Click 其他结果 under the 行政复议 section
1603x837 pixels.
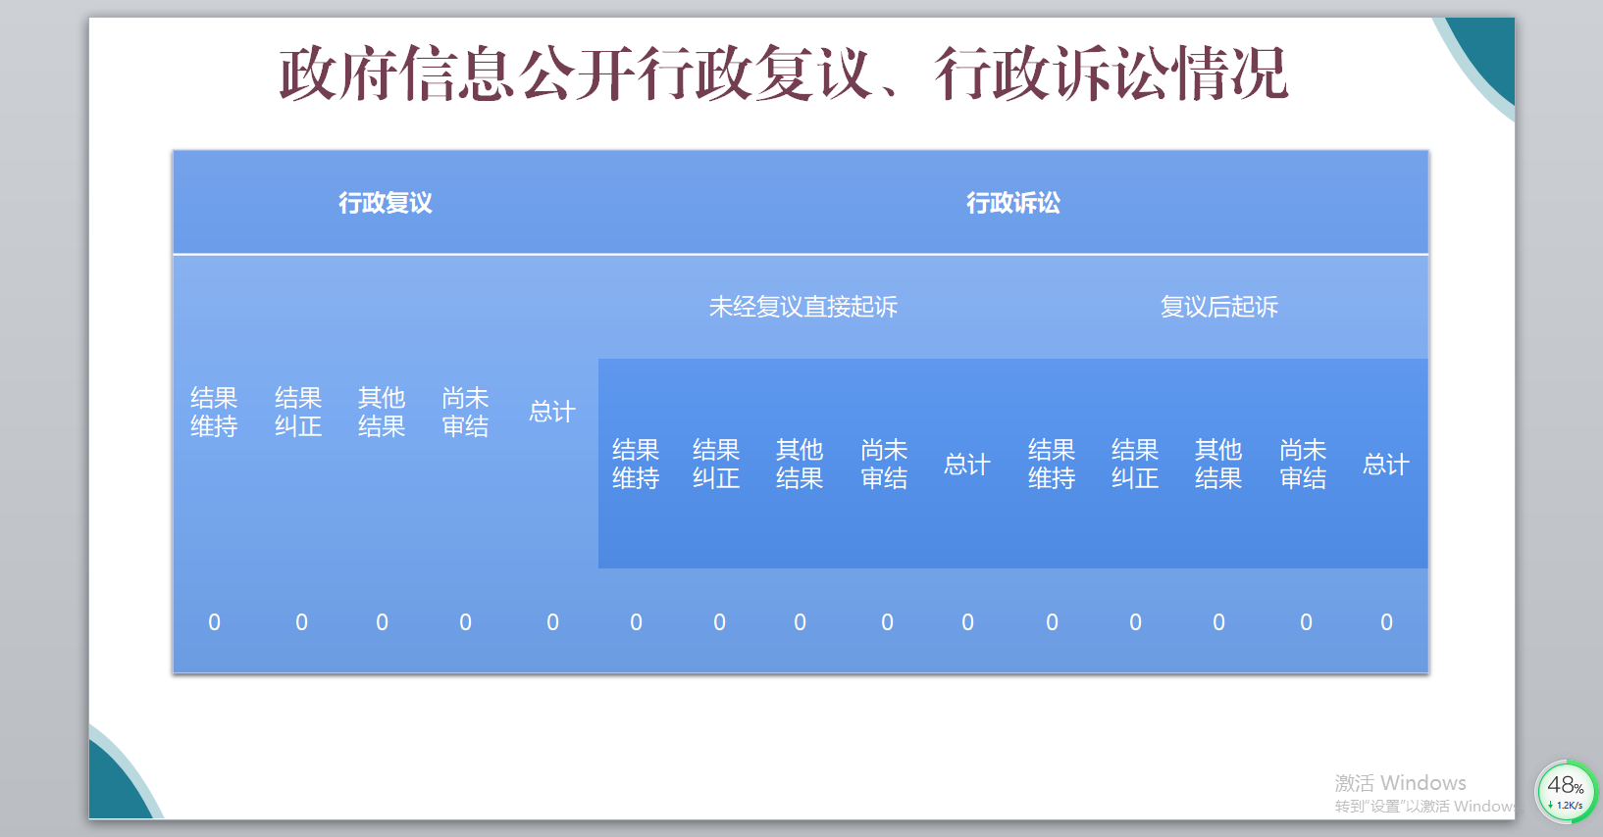pos(382,412)
